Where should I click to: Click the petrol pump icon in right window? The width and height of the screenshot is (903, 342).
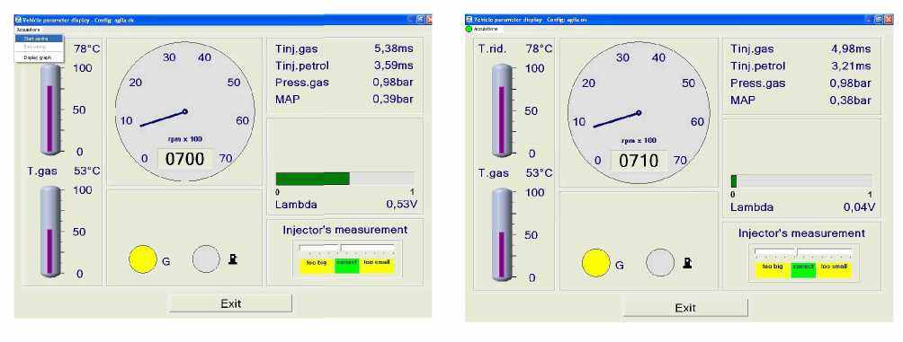point(687,263)
